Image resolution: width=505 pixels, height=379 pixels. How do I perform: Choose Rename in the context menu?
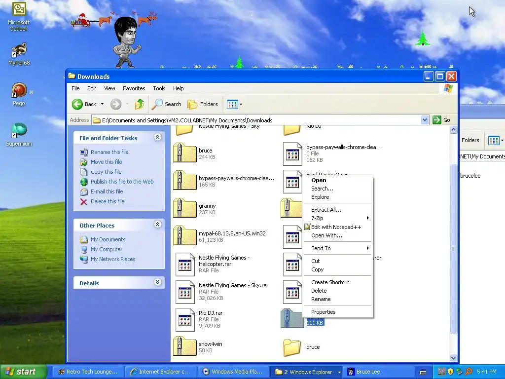click(x=337, y=299)
